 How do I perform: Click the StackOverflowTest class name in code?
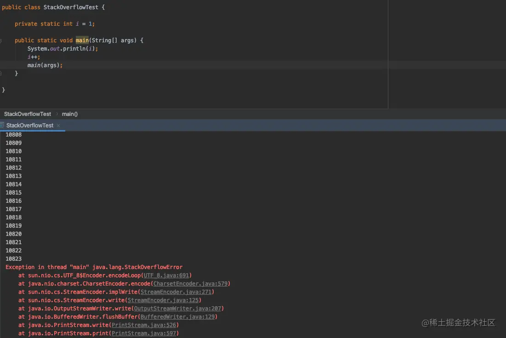click(x=71, y=7)
